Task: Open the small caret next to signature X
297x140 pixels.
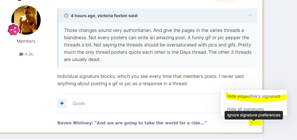Action: point(256,123)
